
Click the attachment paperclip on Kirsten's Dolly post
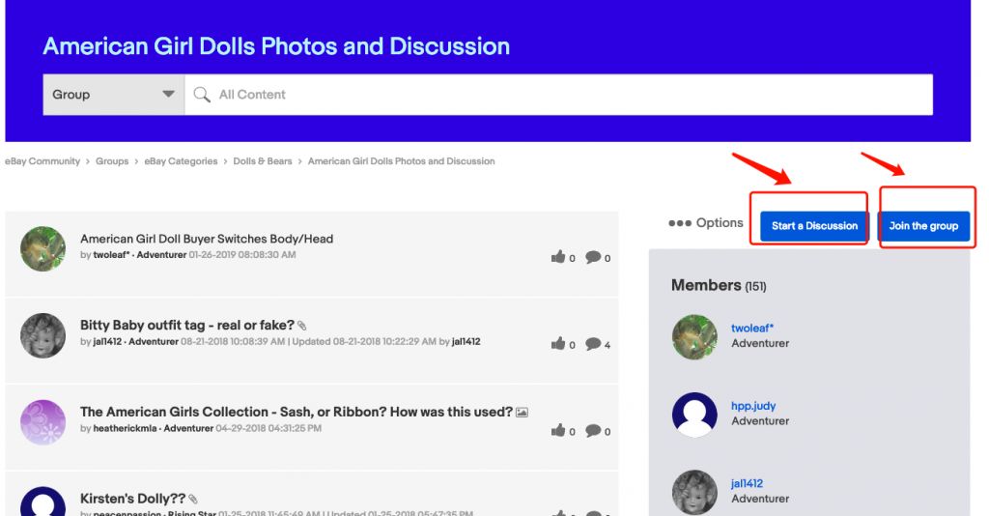193,499
